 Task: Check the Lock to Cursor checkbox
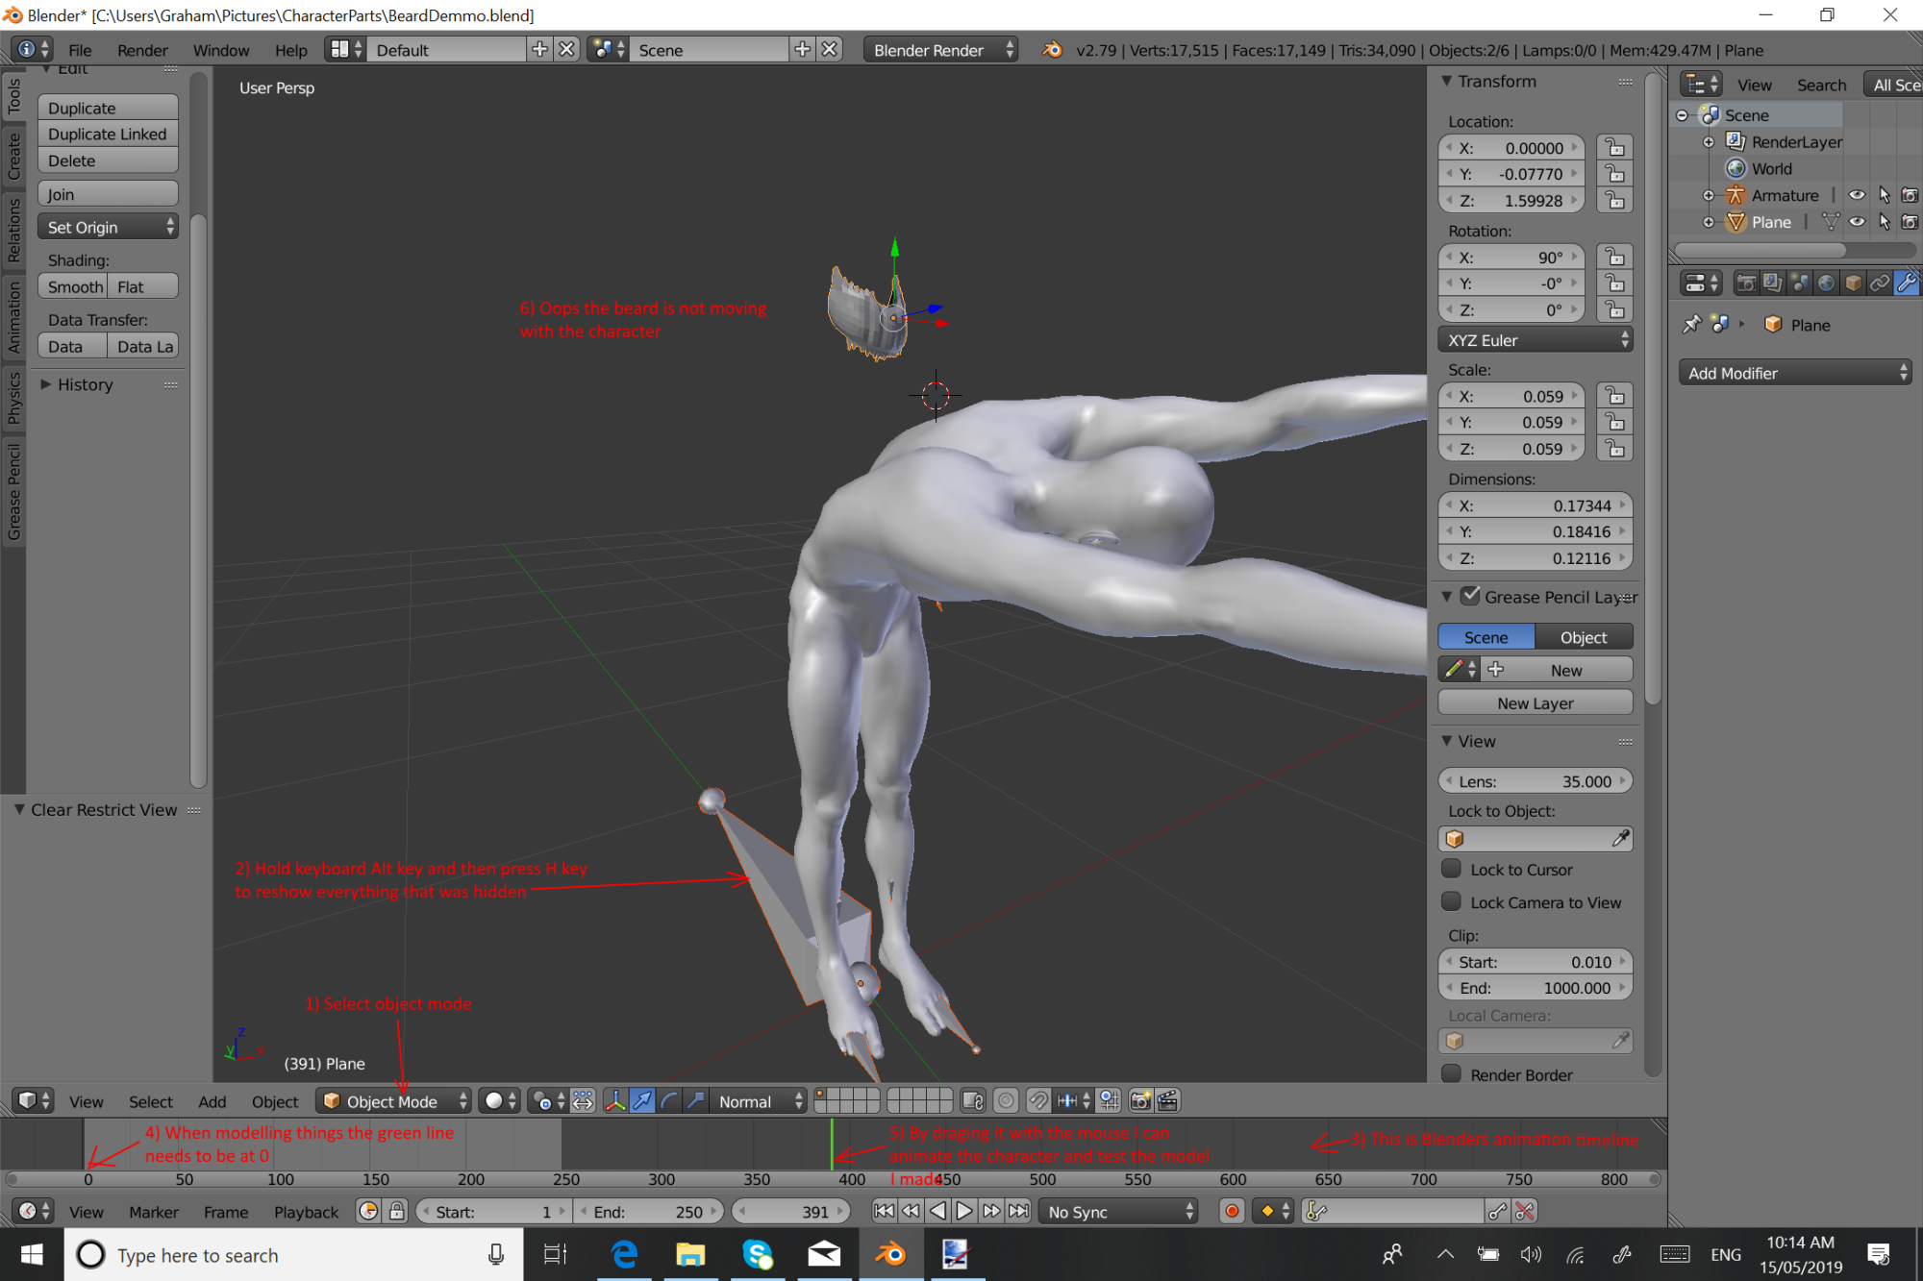click(x=1452, y=869)
